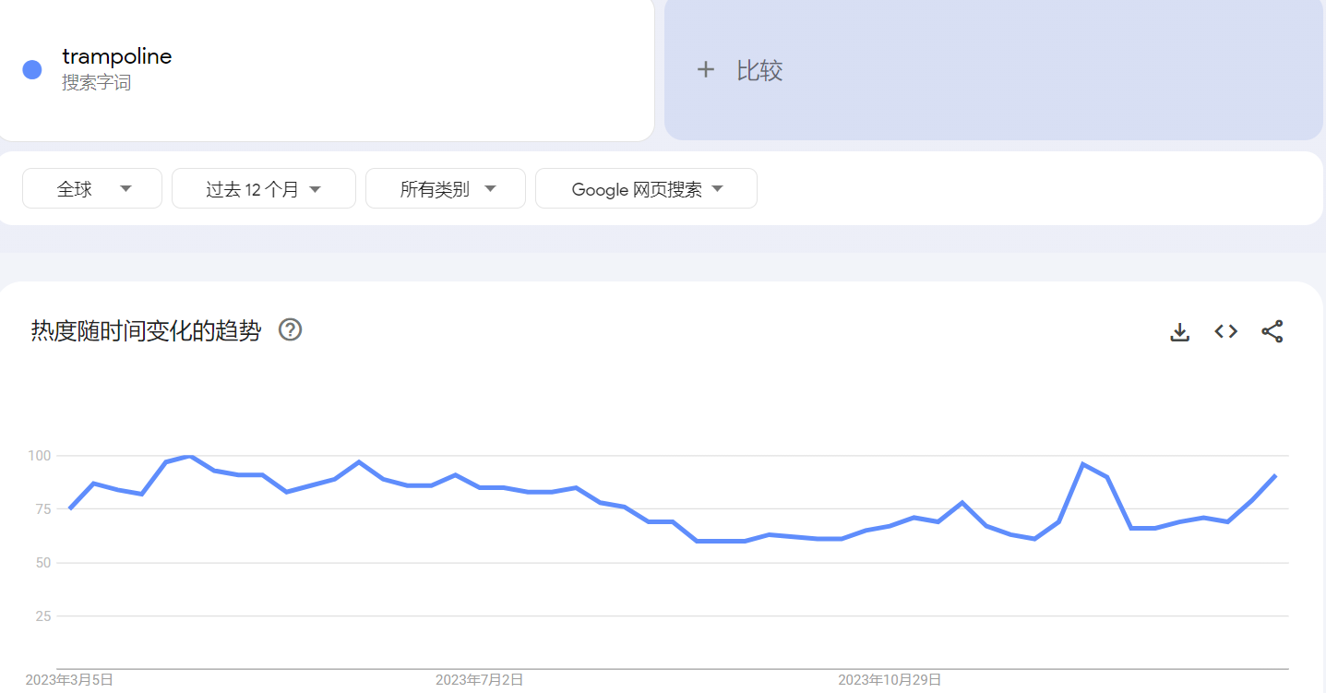Expand the 全球 region dropdown

coord(92,188)
